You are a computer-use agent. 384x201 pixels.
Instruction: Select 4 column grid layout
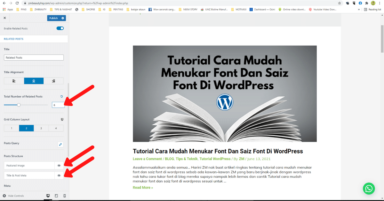coord(56,128)
